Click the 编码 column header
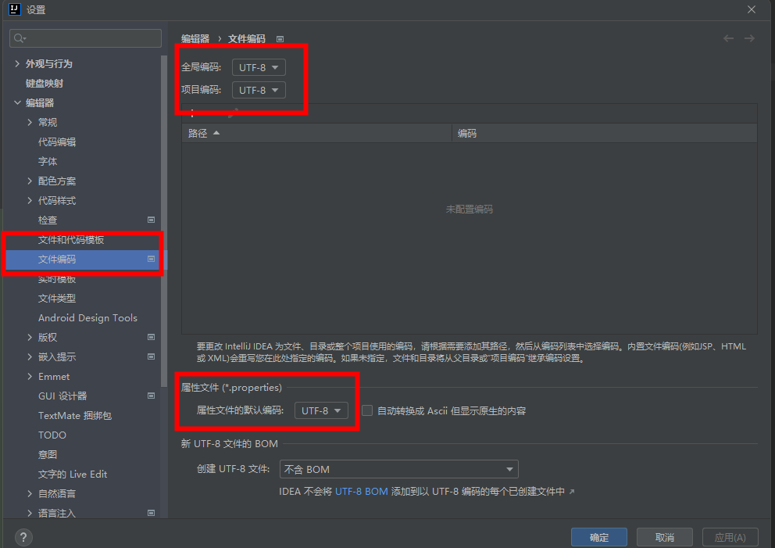 pos(605,133)
